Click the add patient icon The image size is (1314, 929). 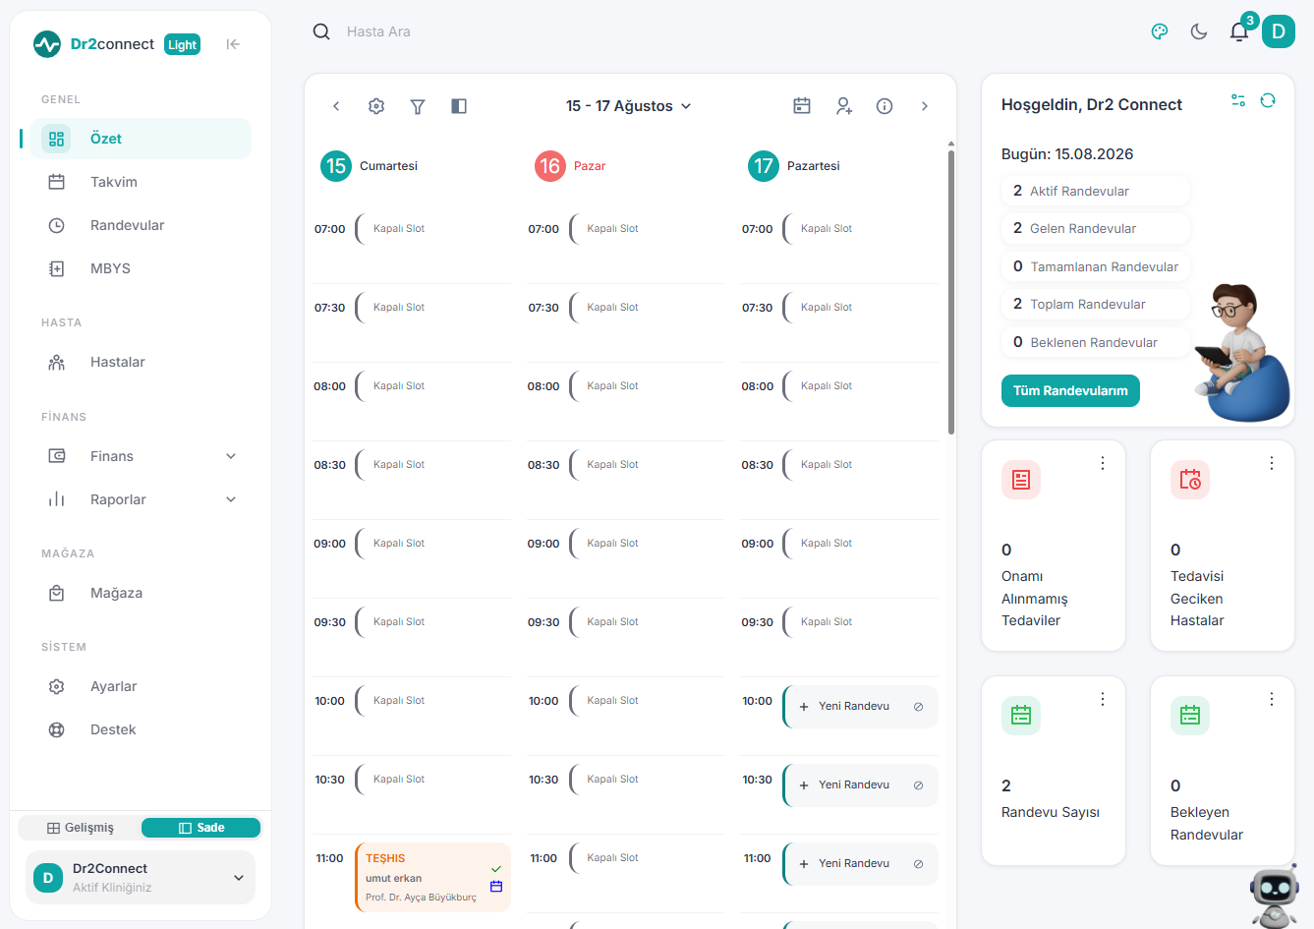point(844,106)
